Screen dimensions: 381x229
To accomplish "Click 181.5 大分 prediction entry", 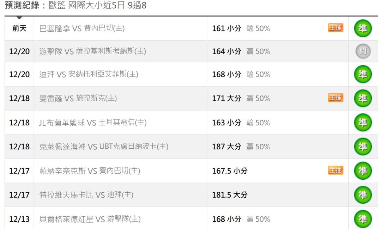I will tap(230, 195).
